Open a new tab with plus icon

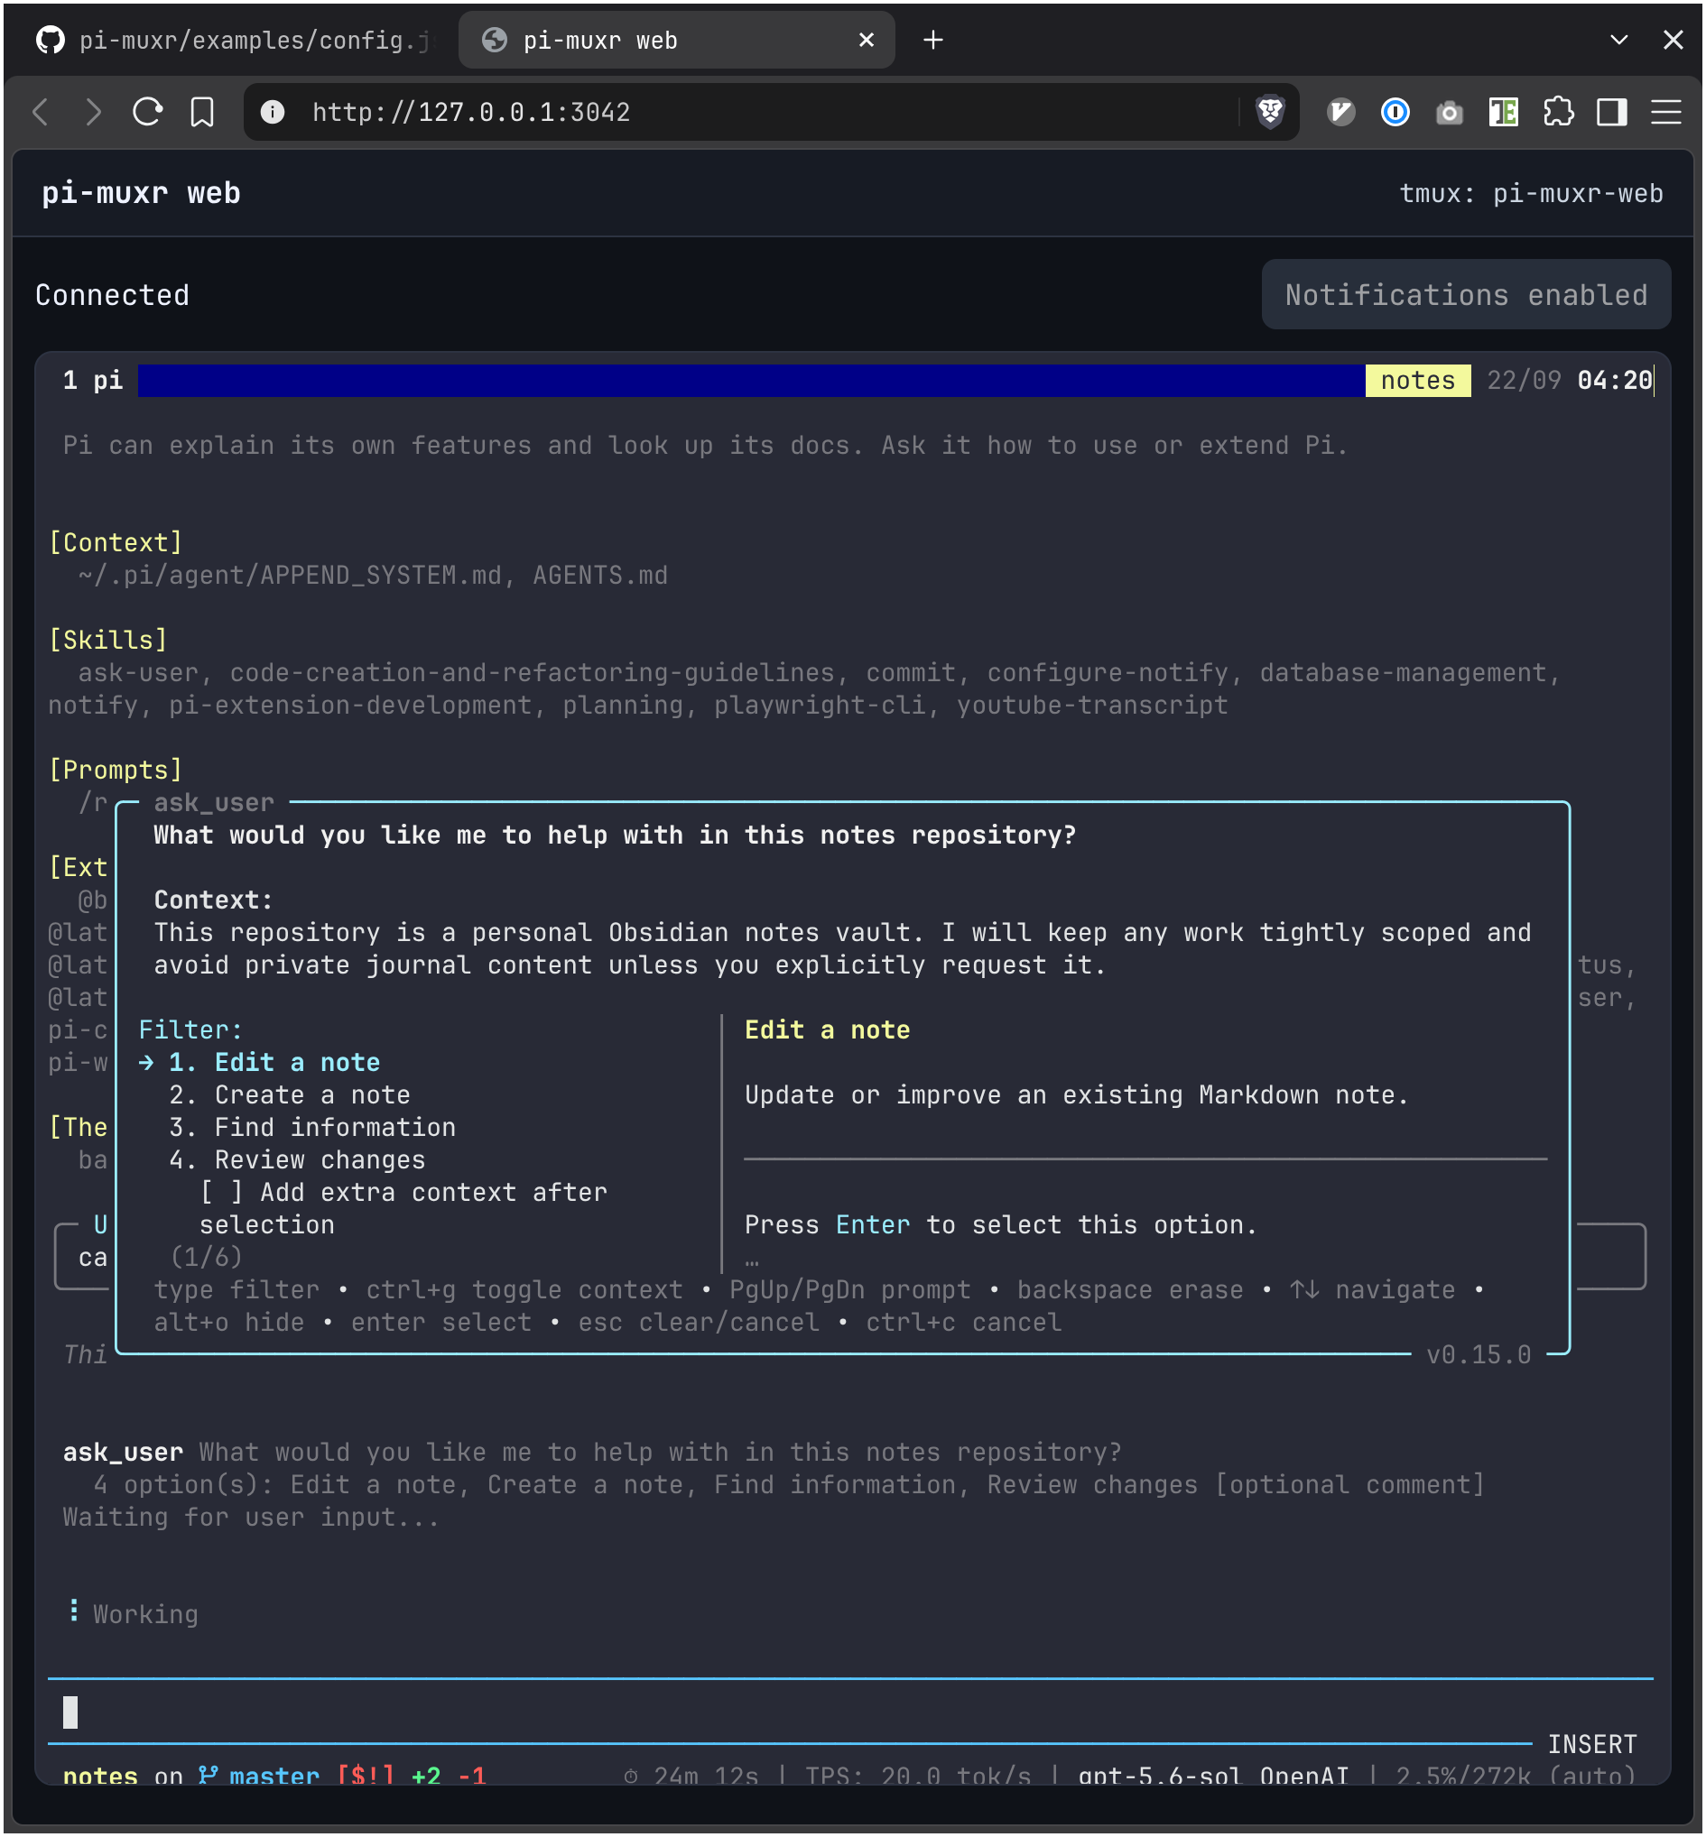point(933,41)
